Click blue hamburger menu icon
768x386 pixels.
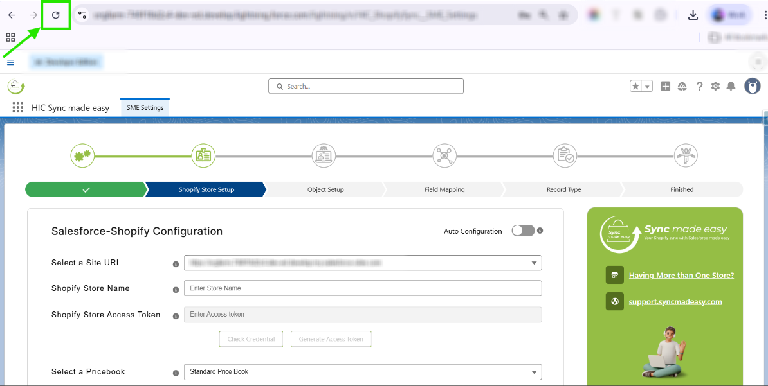(10, 62)
